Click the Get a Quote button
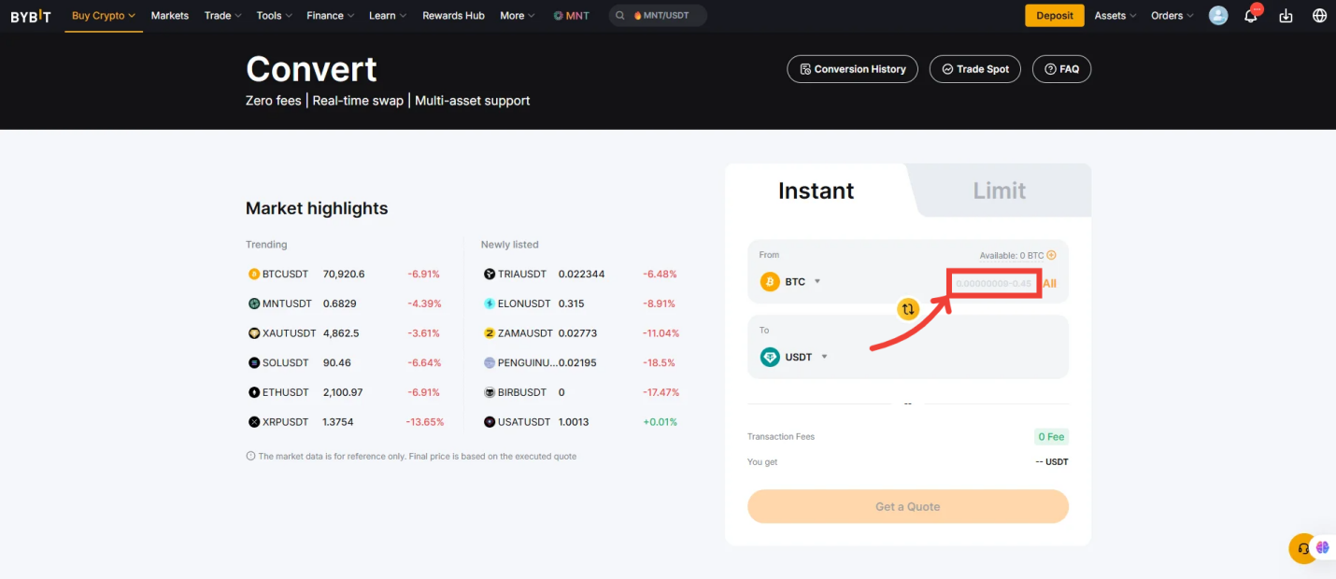 click(908, 506)
